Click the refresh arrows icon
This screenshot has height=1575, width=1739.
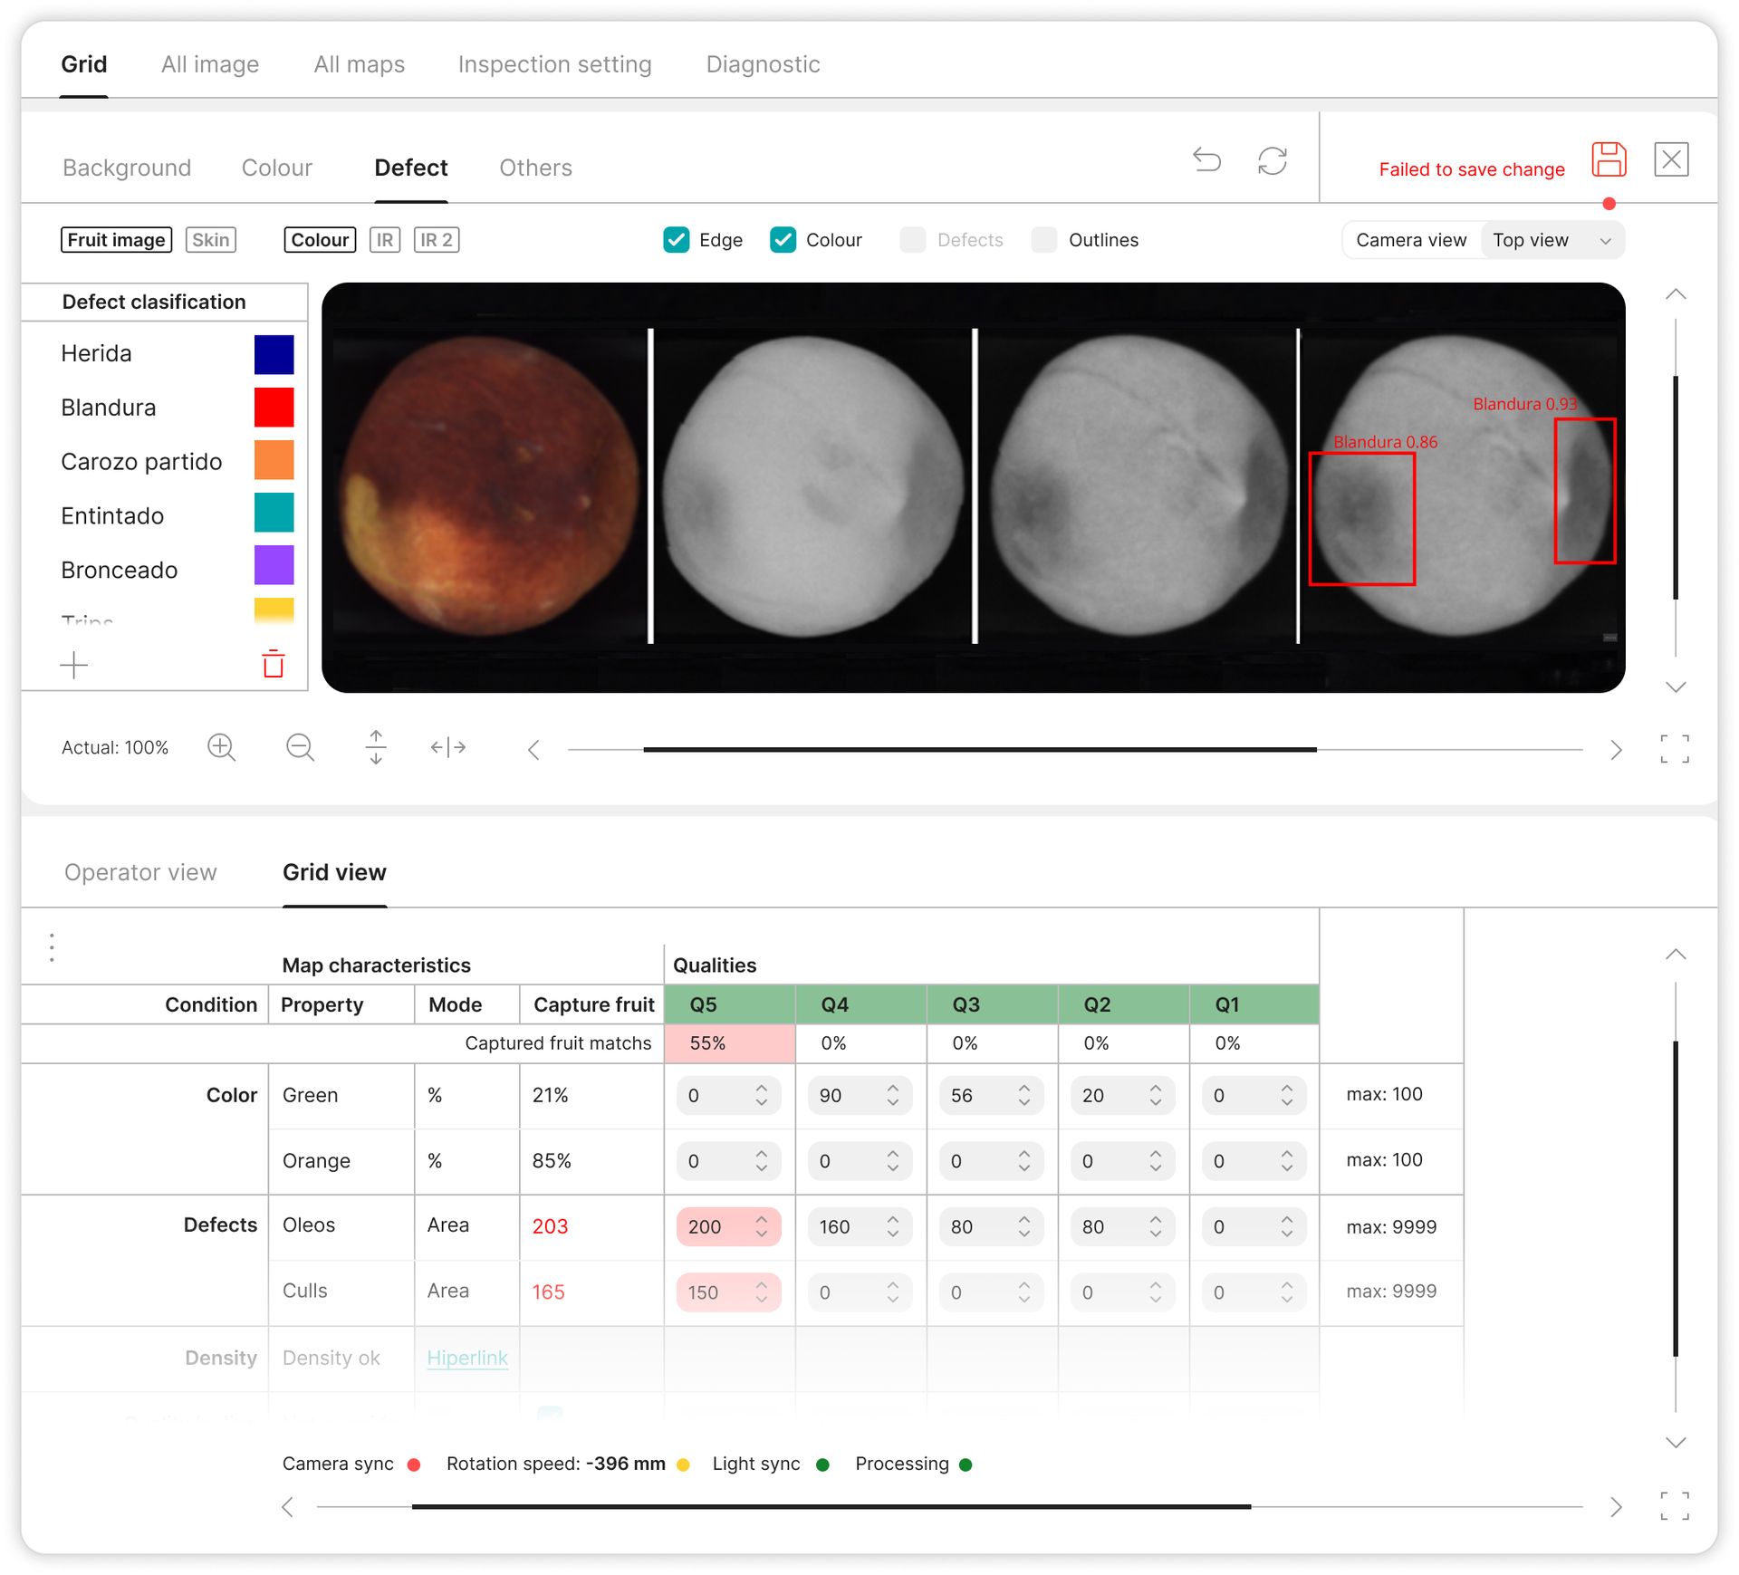tap(1272, 160)
